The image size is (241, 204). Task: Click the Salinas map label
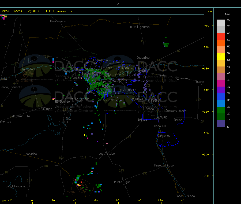(46, 109)
